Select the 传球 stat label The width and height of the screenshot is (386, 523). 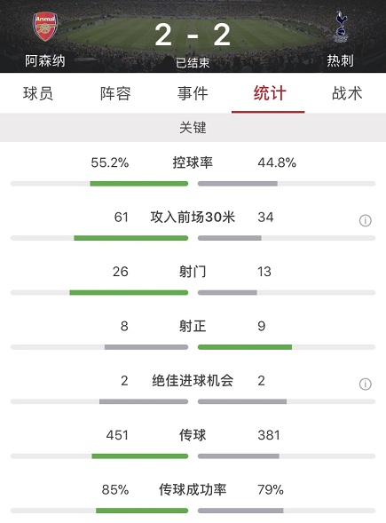(x=193, y=435)
